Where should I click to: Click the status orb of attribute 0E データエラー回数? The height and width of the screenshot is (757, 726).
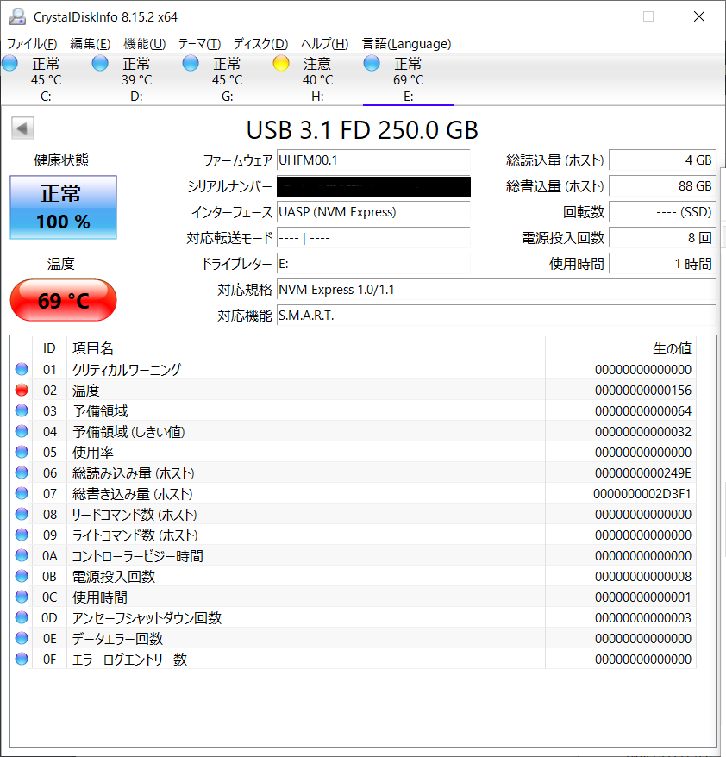[x=22, y=638]
